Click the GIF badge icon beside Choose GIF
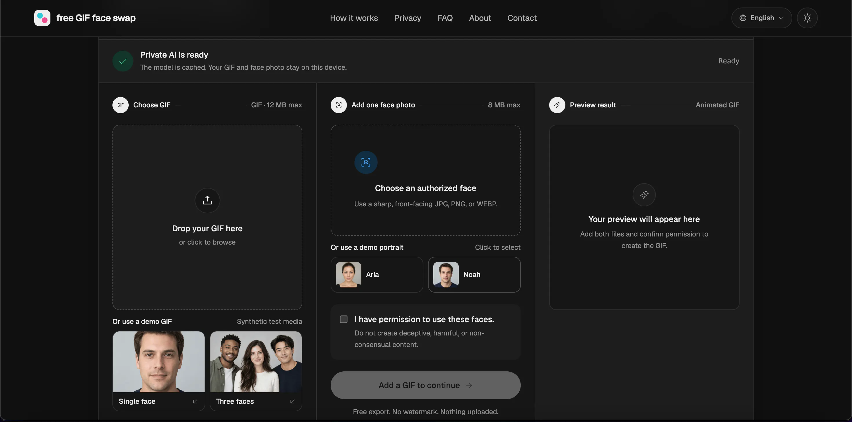This screenshot has height=422, width=852. [120, 105]
